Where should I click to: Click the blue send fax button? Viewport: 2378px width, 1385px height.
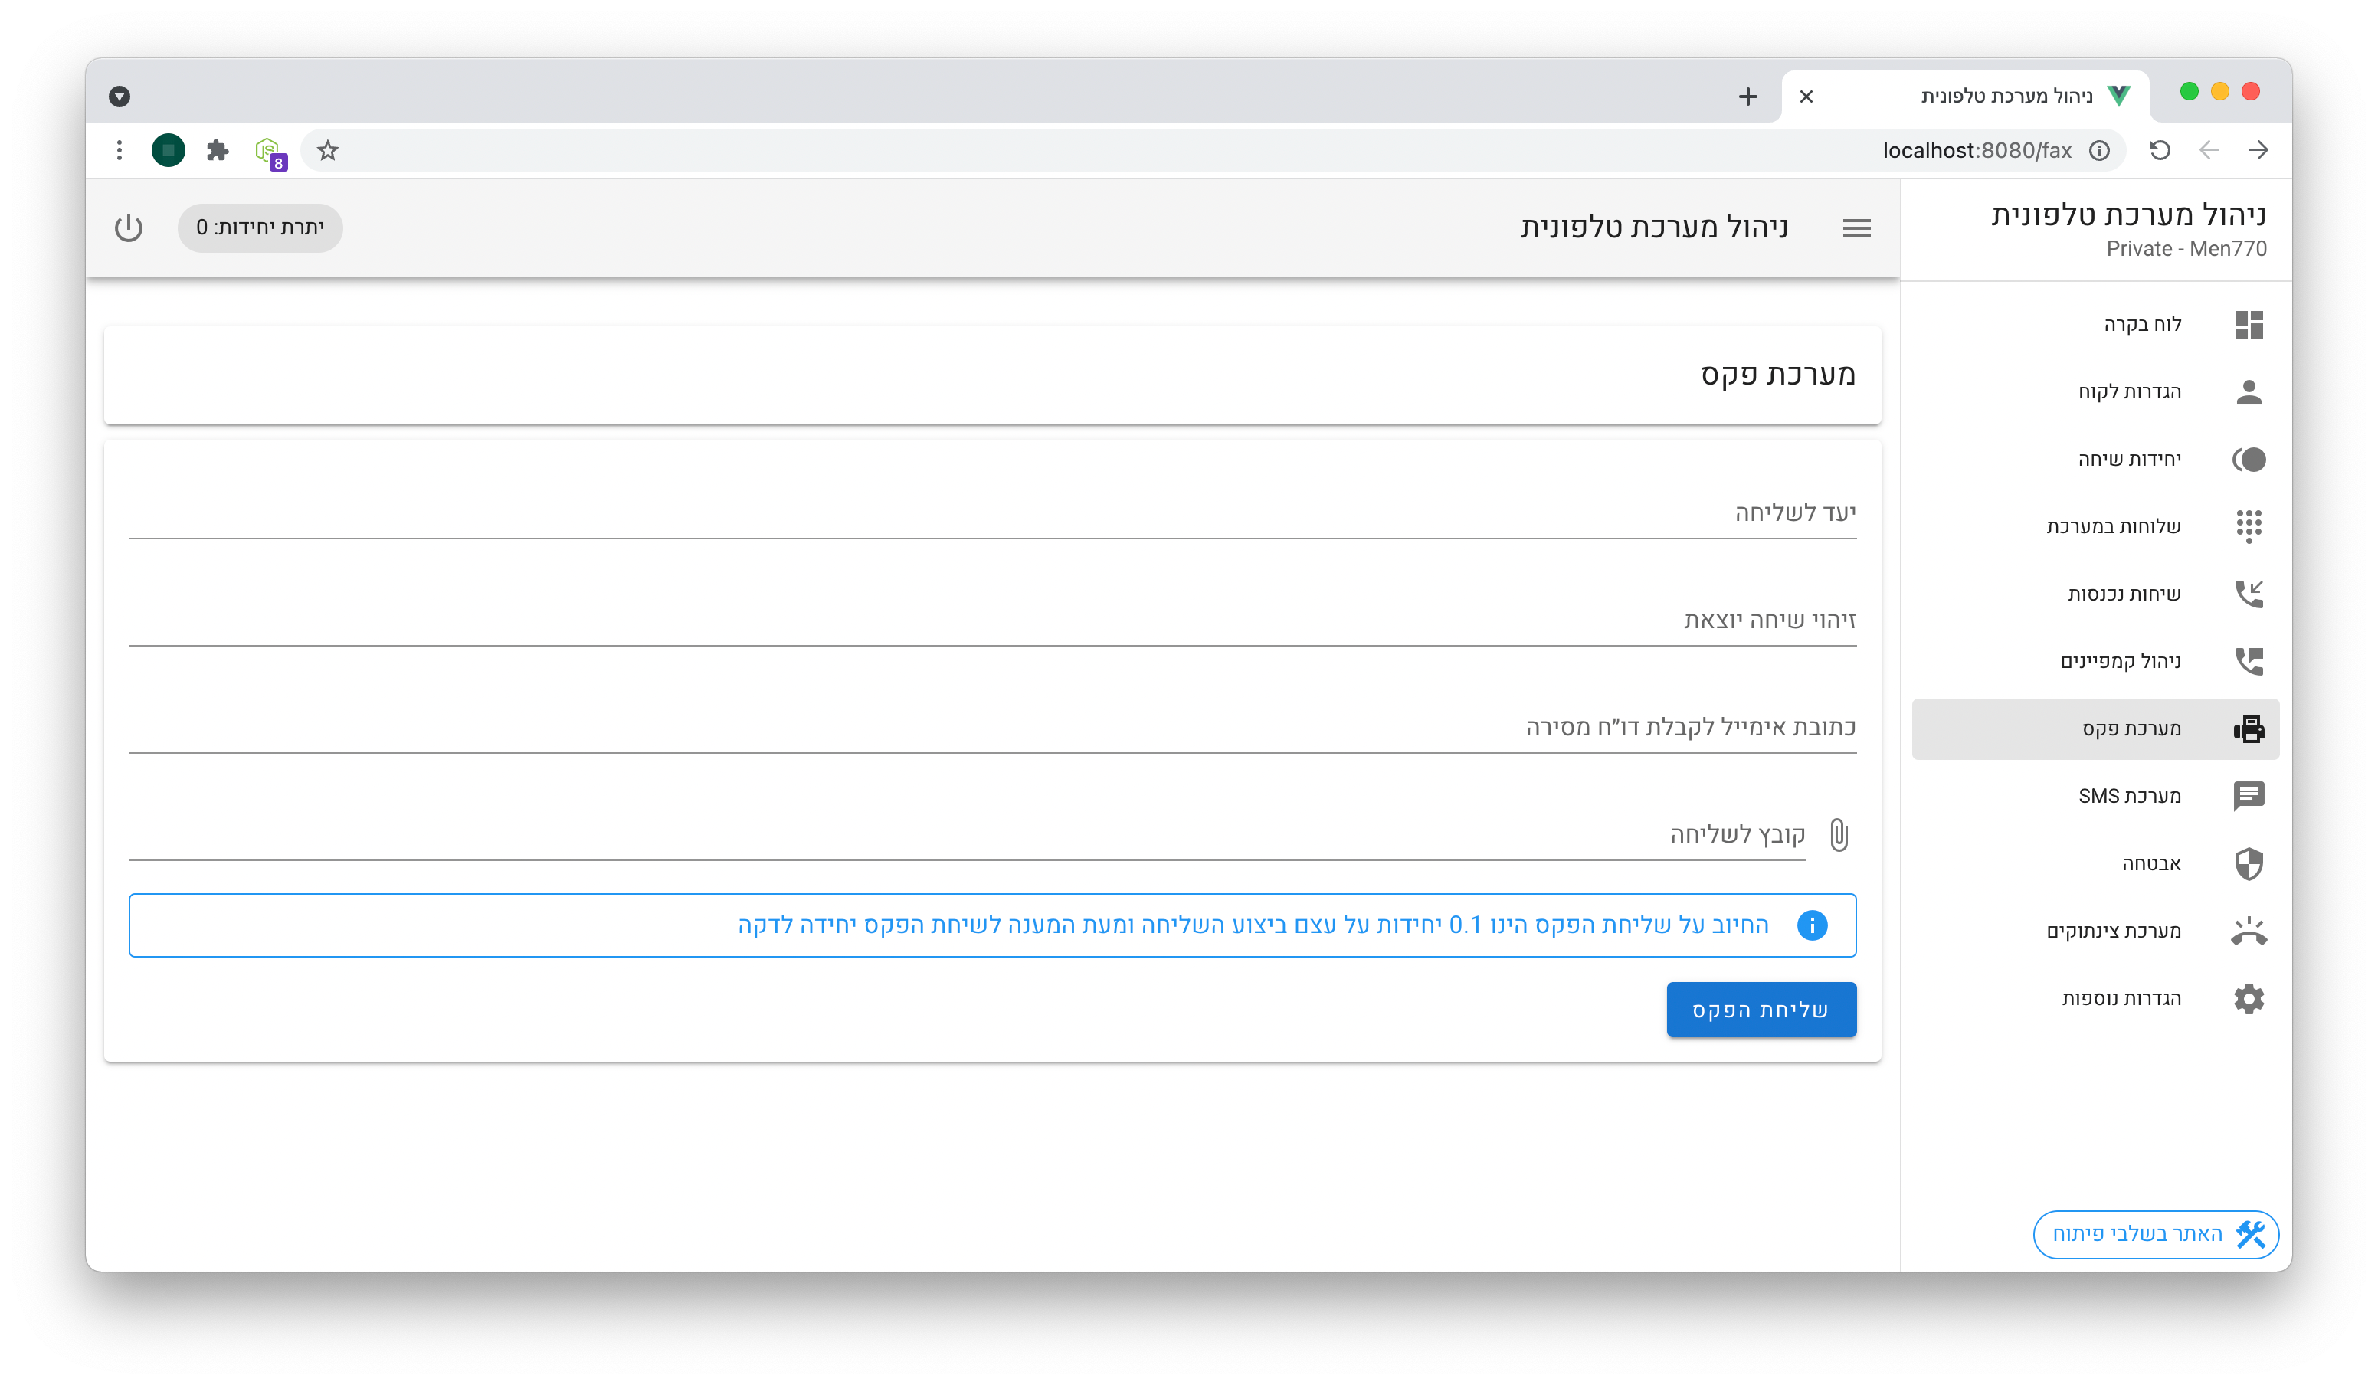pyautogui.click(x=1760, y=1010)
